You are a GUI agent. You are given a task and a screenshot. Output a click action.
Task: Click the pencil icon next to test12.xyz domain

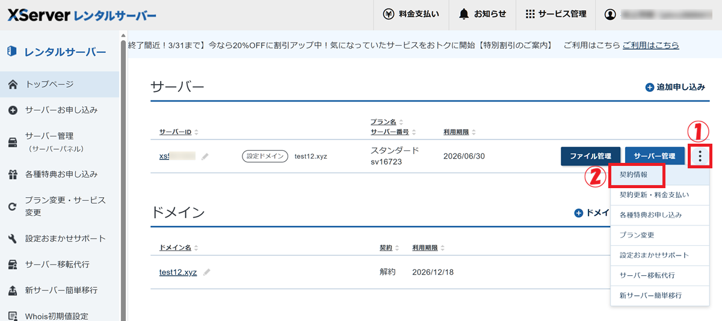(207, 272)
